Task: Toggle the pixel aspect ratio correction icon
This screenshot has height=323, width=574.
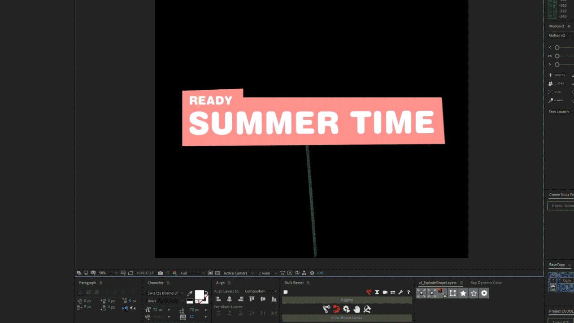Action: (283, 273)
